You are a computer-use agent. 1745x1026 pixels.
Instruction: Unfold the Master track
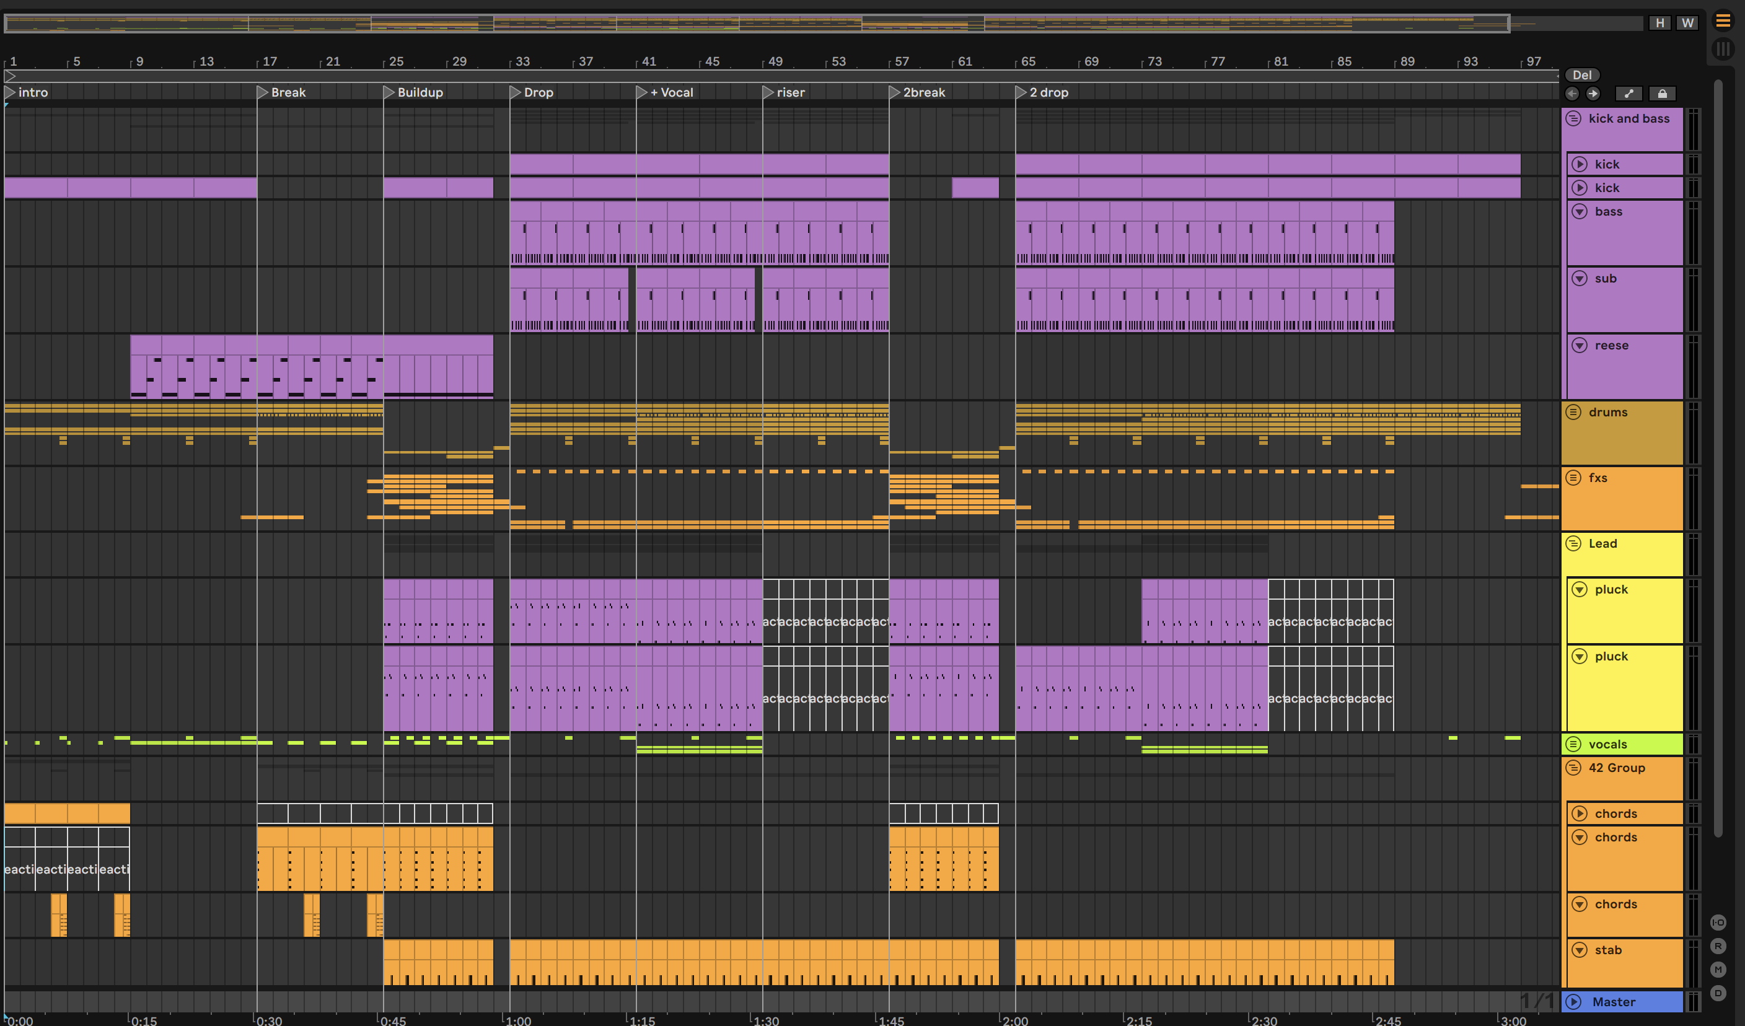1573,1001
